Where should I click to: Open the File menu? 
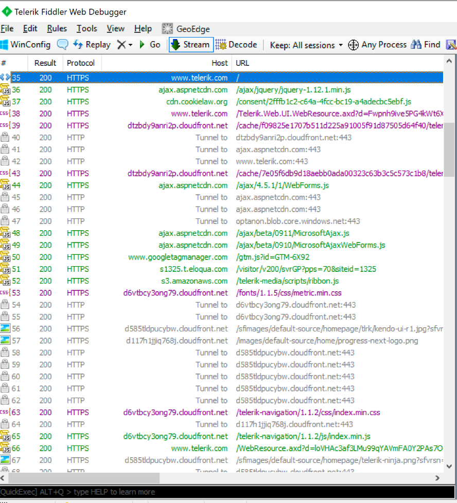click(7, 29)
